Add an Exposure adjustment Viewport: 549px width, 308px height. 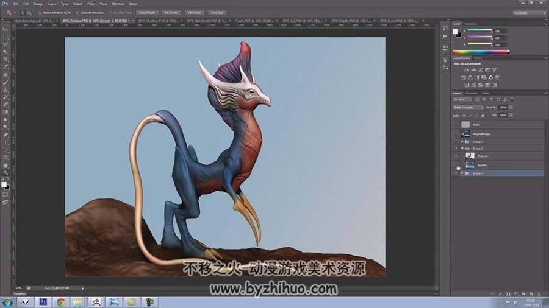[487, 70]
